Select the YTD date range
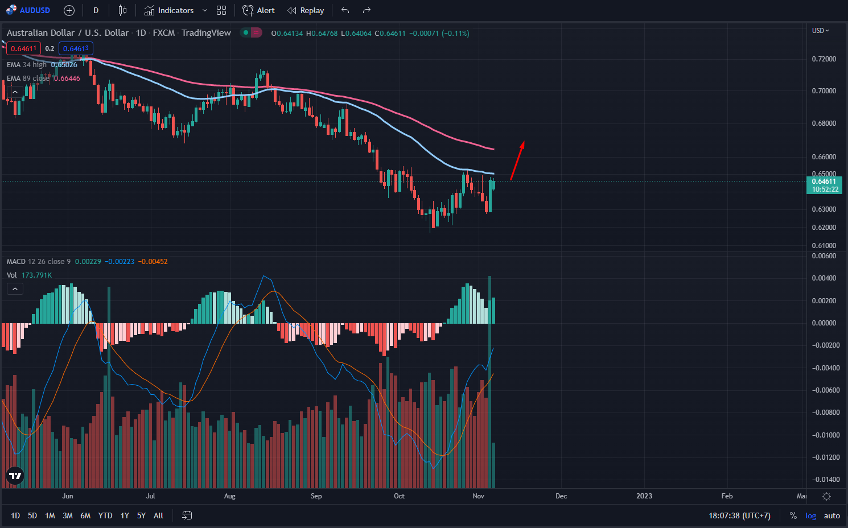Screen dimensions: 848x528 [105, 515]
